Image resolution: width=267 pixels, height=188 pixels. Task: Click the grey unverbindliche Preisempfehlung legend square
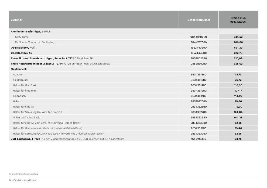pos(10,174)
